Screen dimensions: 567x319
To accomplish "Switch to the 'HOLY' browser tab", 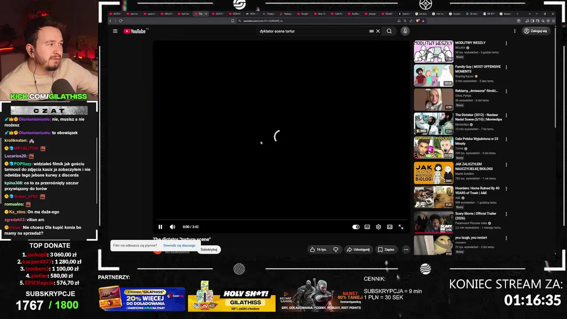I will click(252, 14).
